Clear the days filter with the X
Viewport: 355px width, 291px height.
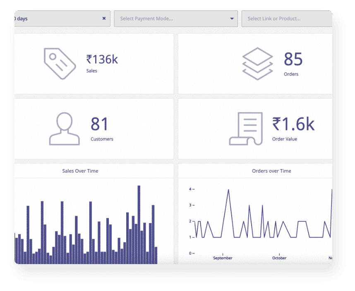pos(104,19)
